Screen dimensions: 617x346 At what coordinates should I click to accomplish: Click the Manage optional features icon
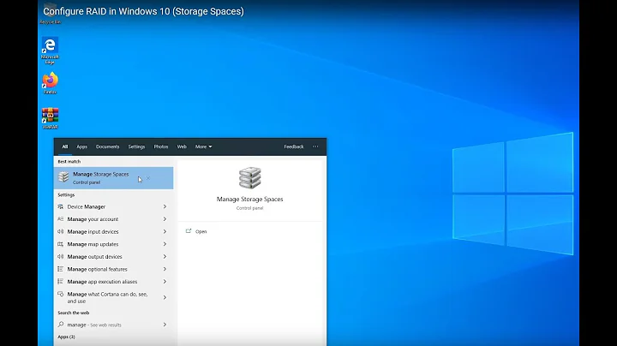point(61,269)
